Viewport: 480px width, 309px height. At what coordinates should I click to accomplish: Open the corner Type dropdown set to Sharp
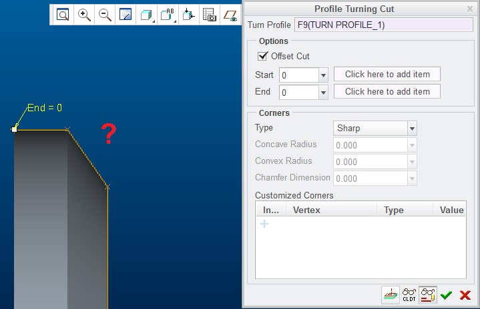pos(412,129)
